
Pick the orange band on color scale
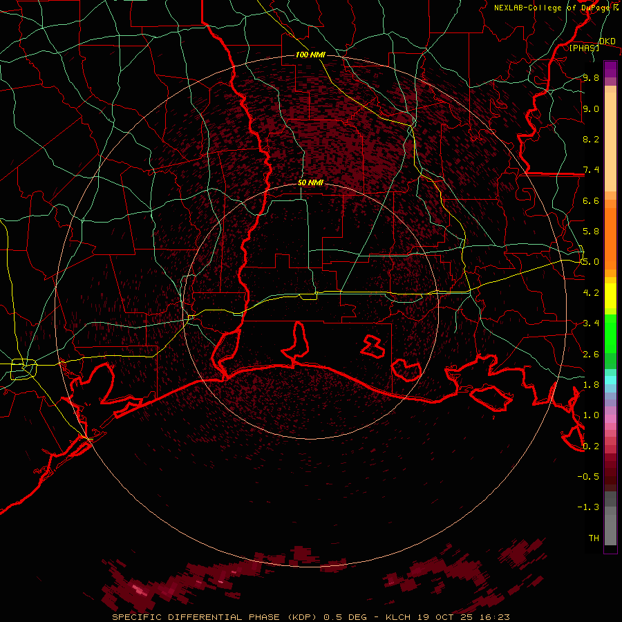(x=610, y=238)
